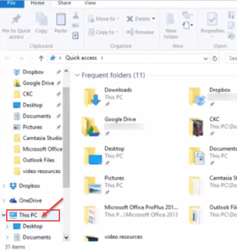Viewport: 237px width, 251px height.
Task: Click the Copy icon in Clipboard group
Action: coord(42,19)
